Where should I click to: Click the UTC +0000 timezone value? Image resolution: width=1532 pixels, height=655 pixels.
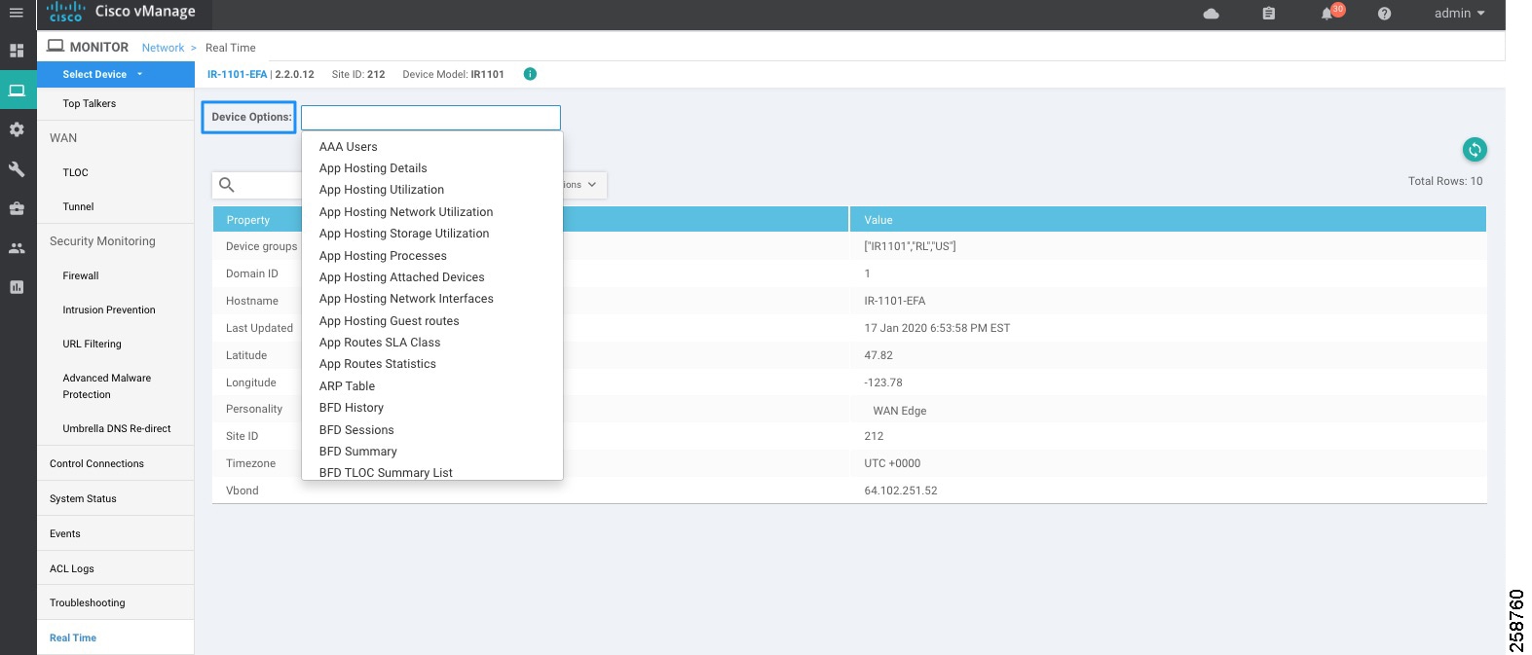[x=892, y=463]
